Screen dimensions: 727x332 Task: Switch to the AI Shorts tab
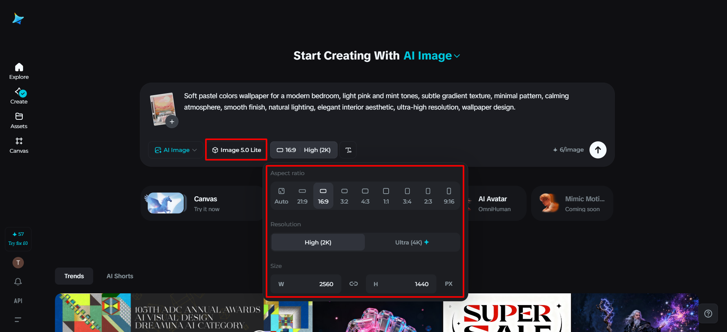(x=120, y=276)
